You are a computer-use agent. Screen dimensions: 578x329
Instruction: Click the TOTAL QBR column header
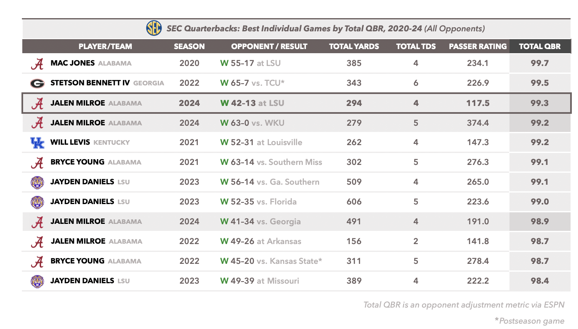click(540, 46)
